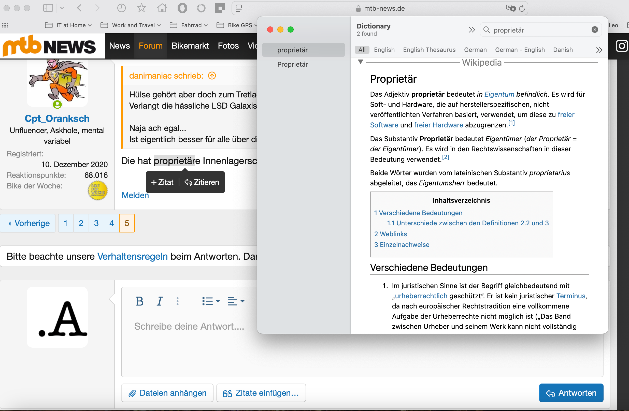Screen dimensions: 629x411
Task: Collapse the Wikipedia section disclosure triangle
Action: [361, 62]
